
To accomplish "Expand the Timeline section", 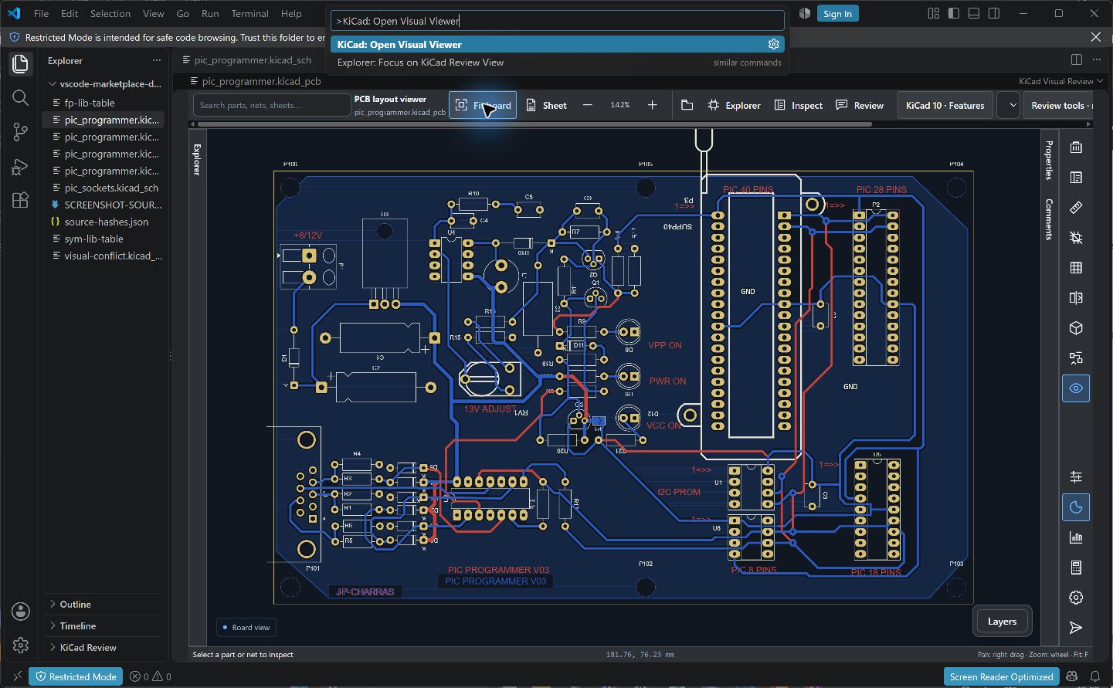I will pos(105,626).
